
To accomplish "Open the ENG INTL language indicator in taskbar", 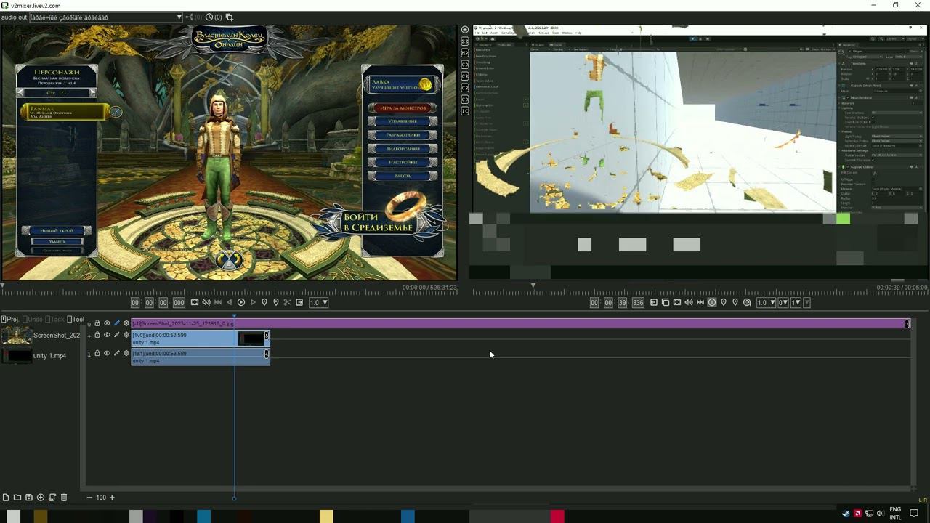I will (x=895, y=514).
